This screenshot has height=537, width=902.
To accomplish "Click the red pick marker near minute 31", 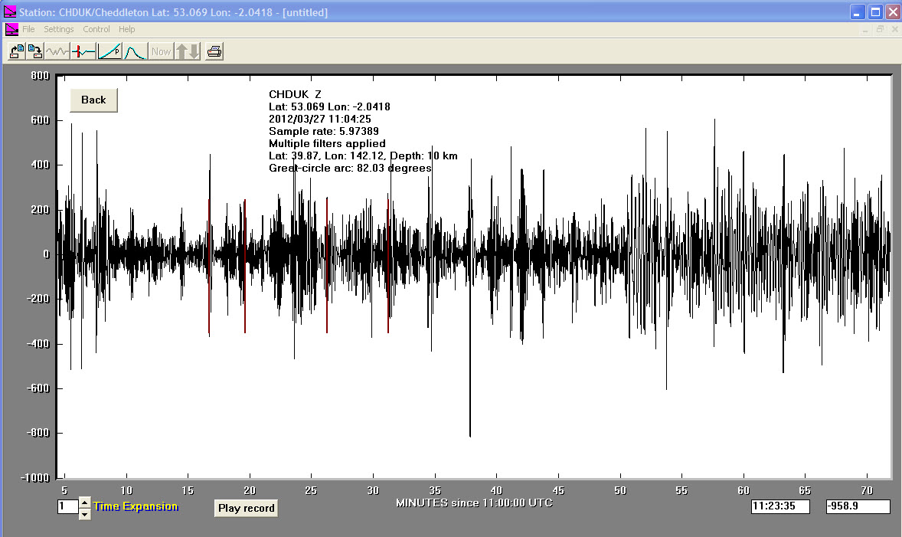I will (388, 265).
